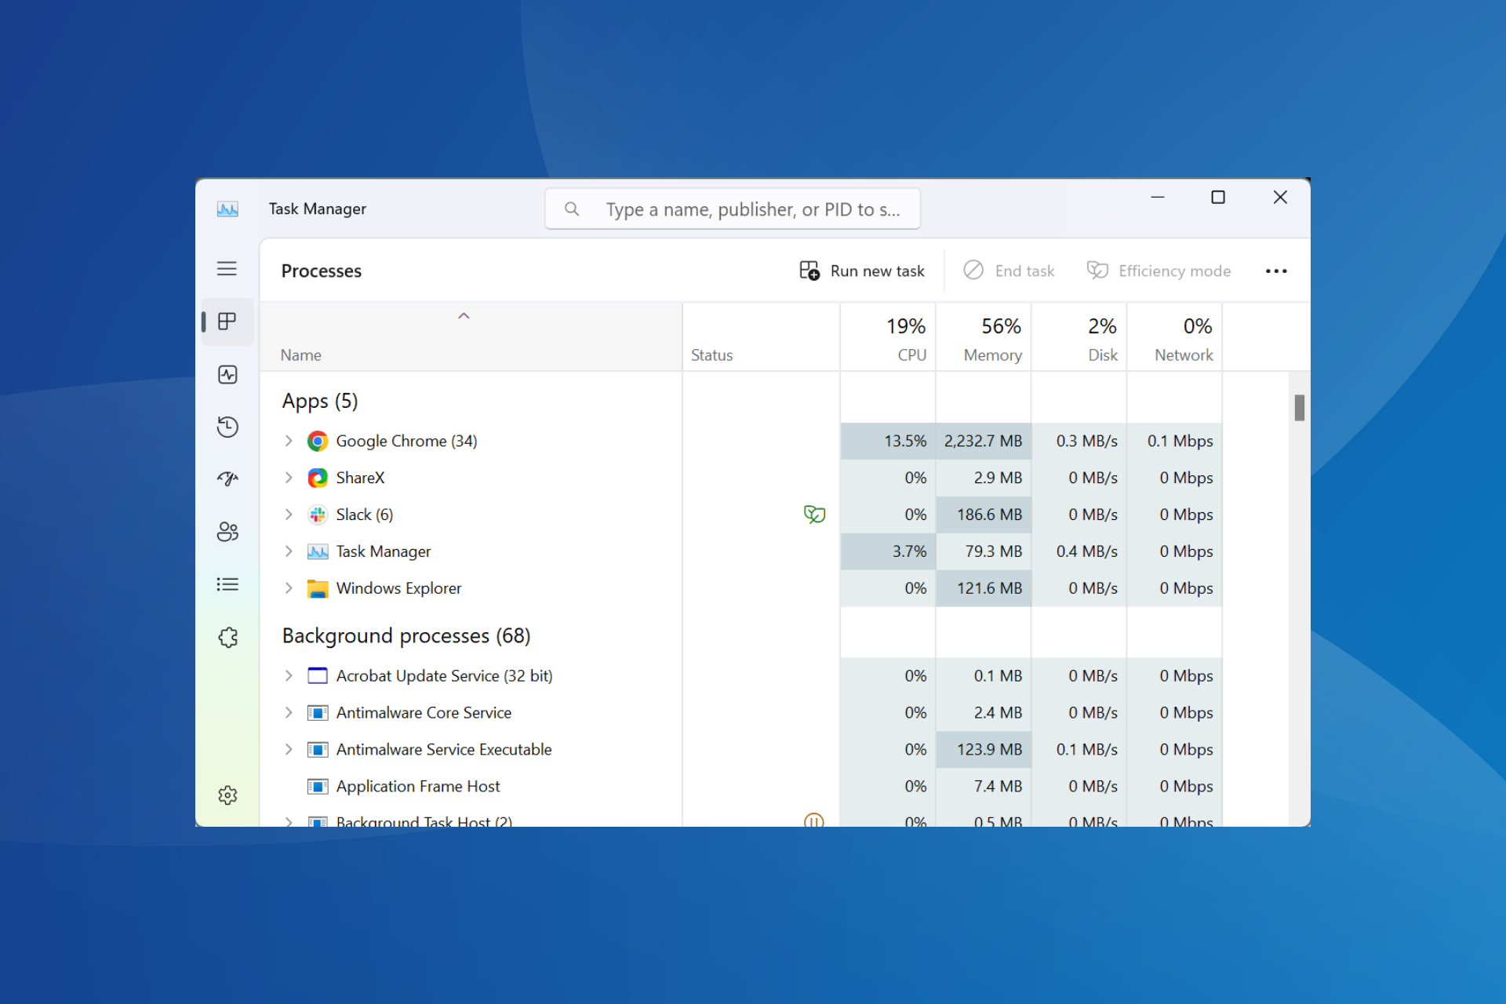Viewport: 1506px width, 1004px height.
Task: Open the Performance page icon
Action: (x=227, y=374)
